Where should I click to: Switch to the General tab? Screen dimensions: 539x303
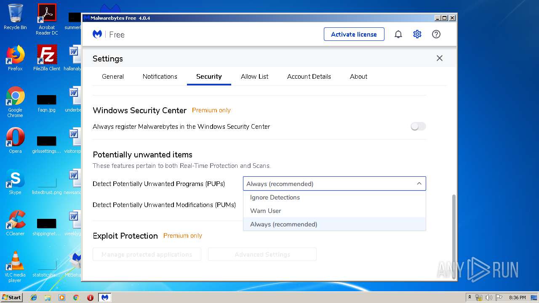tap(113, 77)
